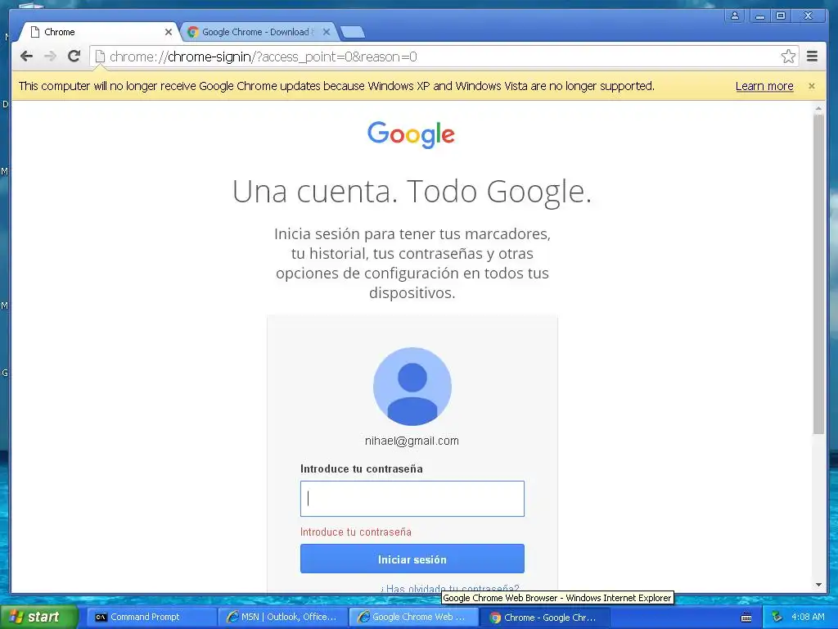This screenshot has width=838, height=629.
Task: Minimize the Chrome window
Action: tap(759, 16)
